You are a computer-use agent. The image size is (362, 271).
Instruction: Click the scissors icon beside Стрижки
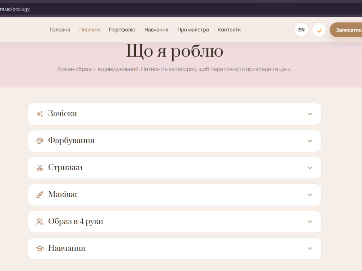(40, 168)
